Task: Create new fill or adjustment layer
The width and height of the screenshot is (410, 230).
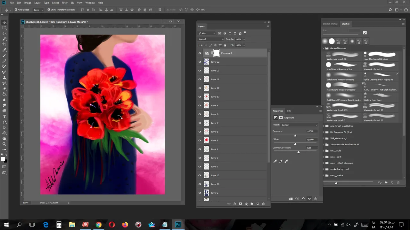Action: coord(246,203)
